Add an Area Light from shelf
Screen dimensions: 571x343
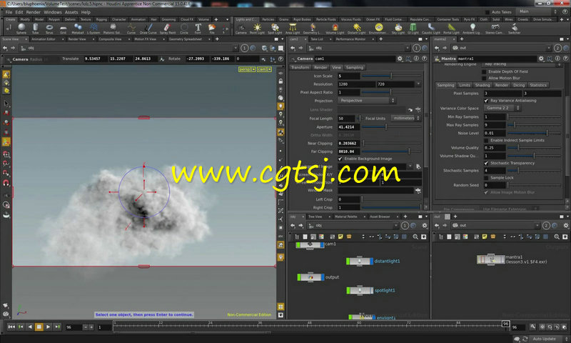(x=293, y=29)
